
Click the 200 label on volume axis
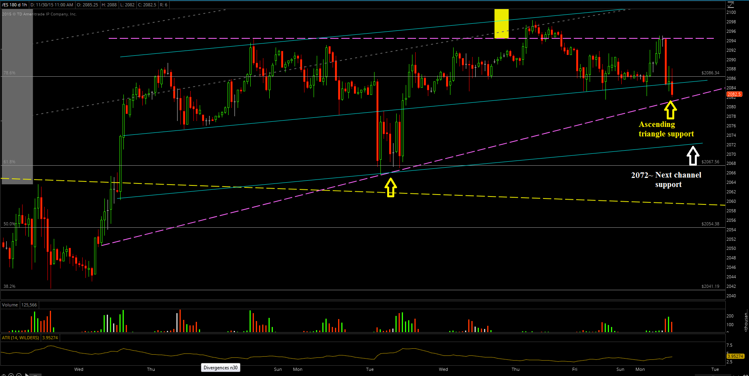[730, 316]
